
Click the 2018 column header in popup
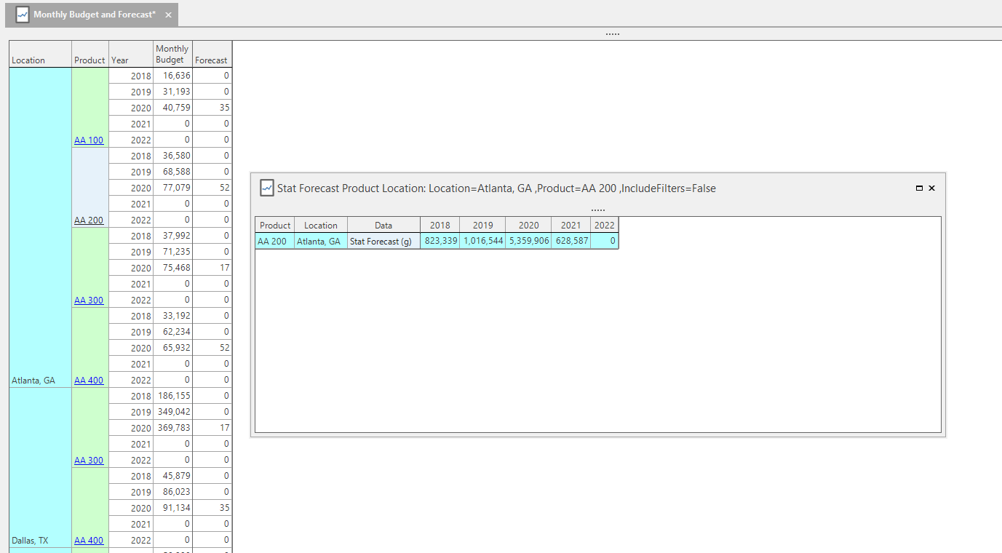440,226
